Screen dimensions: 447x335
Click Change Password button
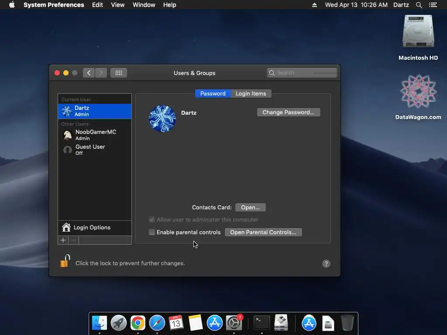click(289, 112)
